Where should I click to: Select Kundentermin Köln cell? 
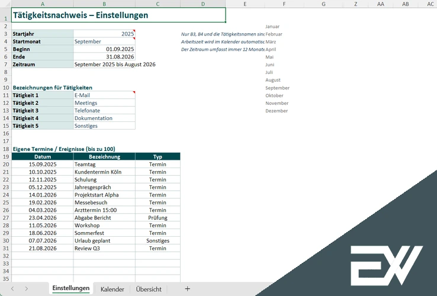point(104,172)
